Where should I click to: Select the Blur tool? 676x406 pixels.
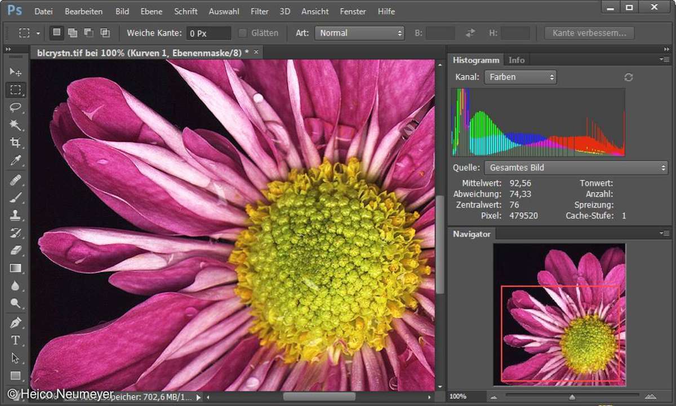point(16,285)
